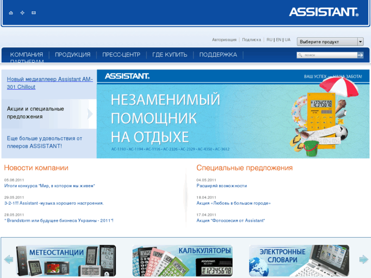
Task: Click the dropdown arrow of product selector
Action: [360, 42]
